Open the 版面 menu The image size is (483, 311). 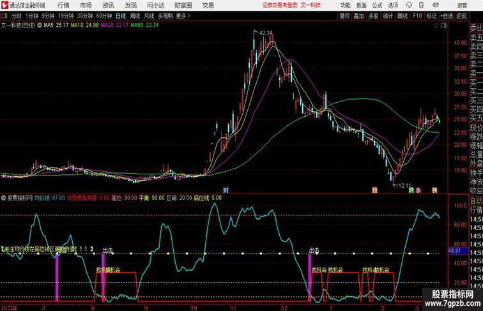tap(361, 5)
